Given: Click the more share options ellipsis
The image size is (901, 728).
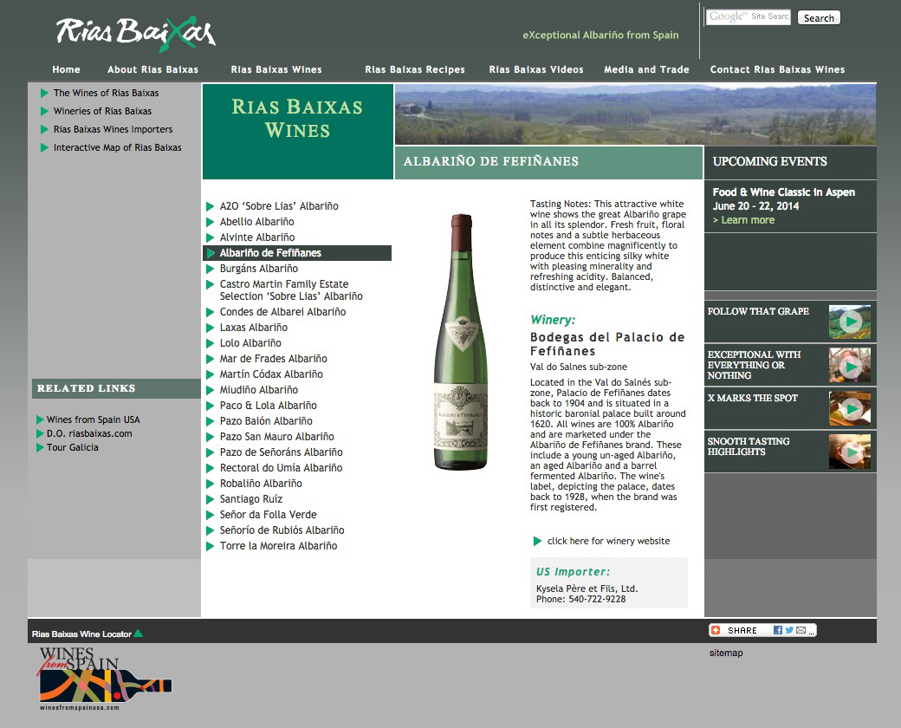Looking at the screenshot, I should pos(811,631).
